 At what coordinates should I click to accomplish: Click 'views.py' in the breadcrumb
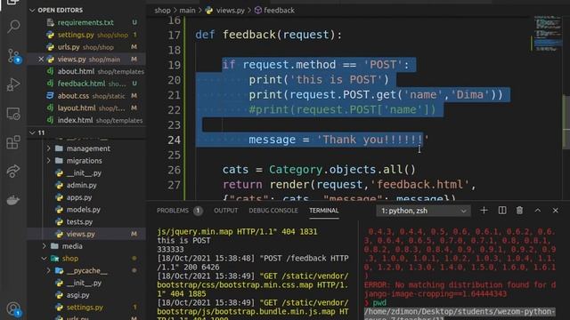click(231, 11)
